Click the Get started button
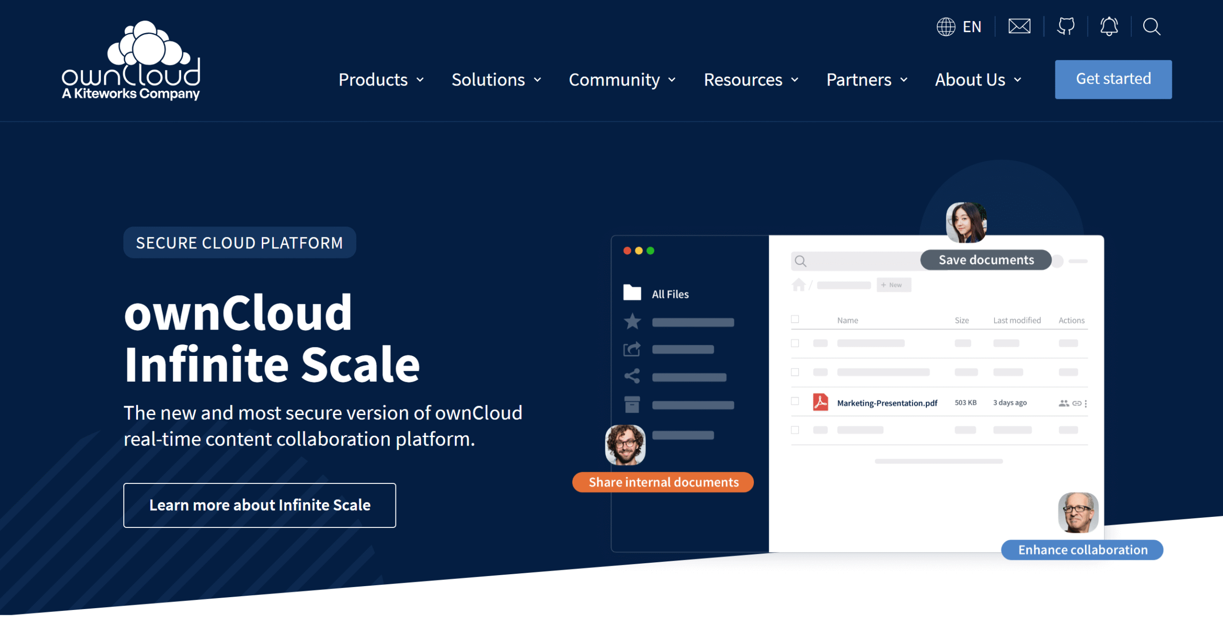 1113,79
